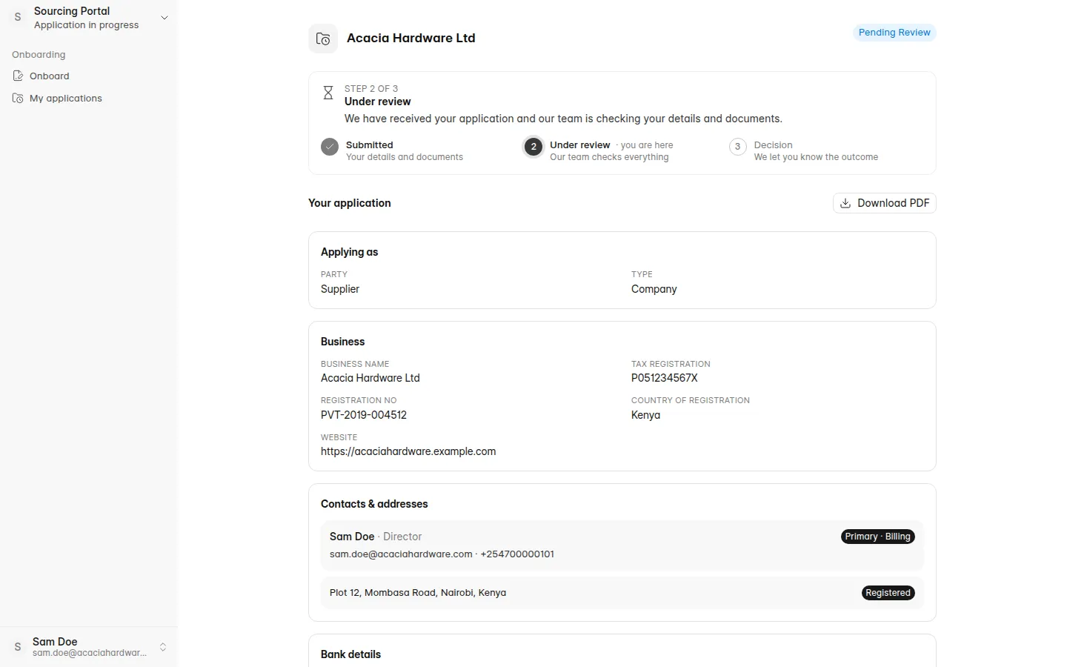The image size is (1067, 667).
Task: Click the Acacia Hardware Ltd page title
Action: pyautogui.click(x=411, y=38)
